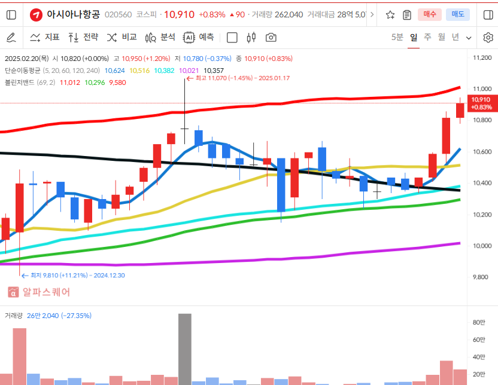
Task: Click the 11,012 upper Bollinger value
Action: click(70, 82)
